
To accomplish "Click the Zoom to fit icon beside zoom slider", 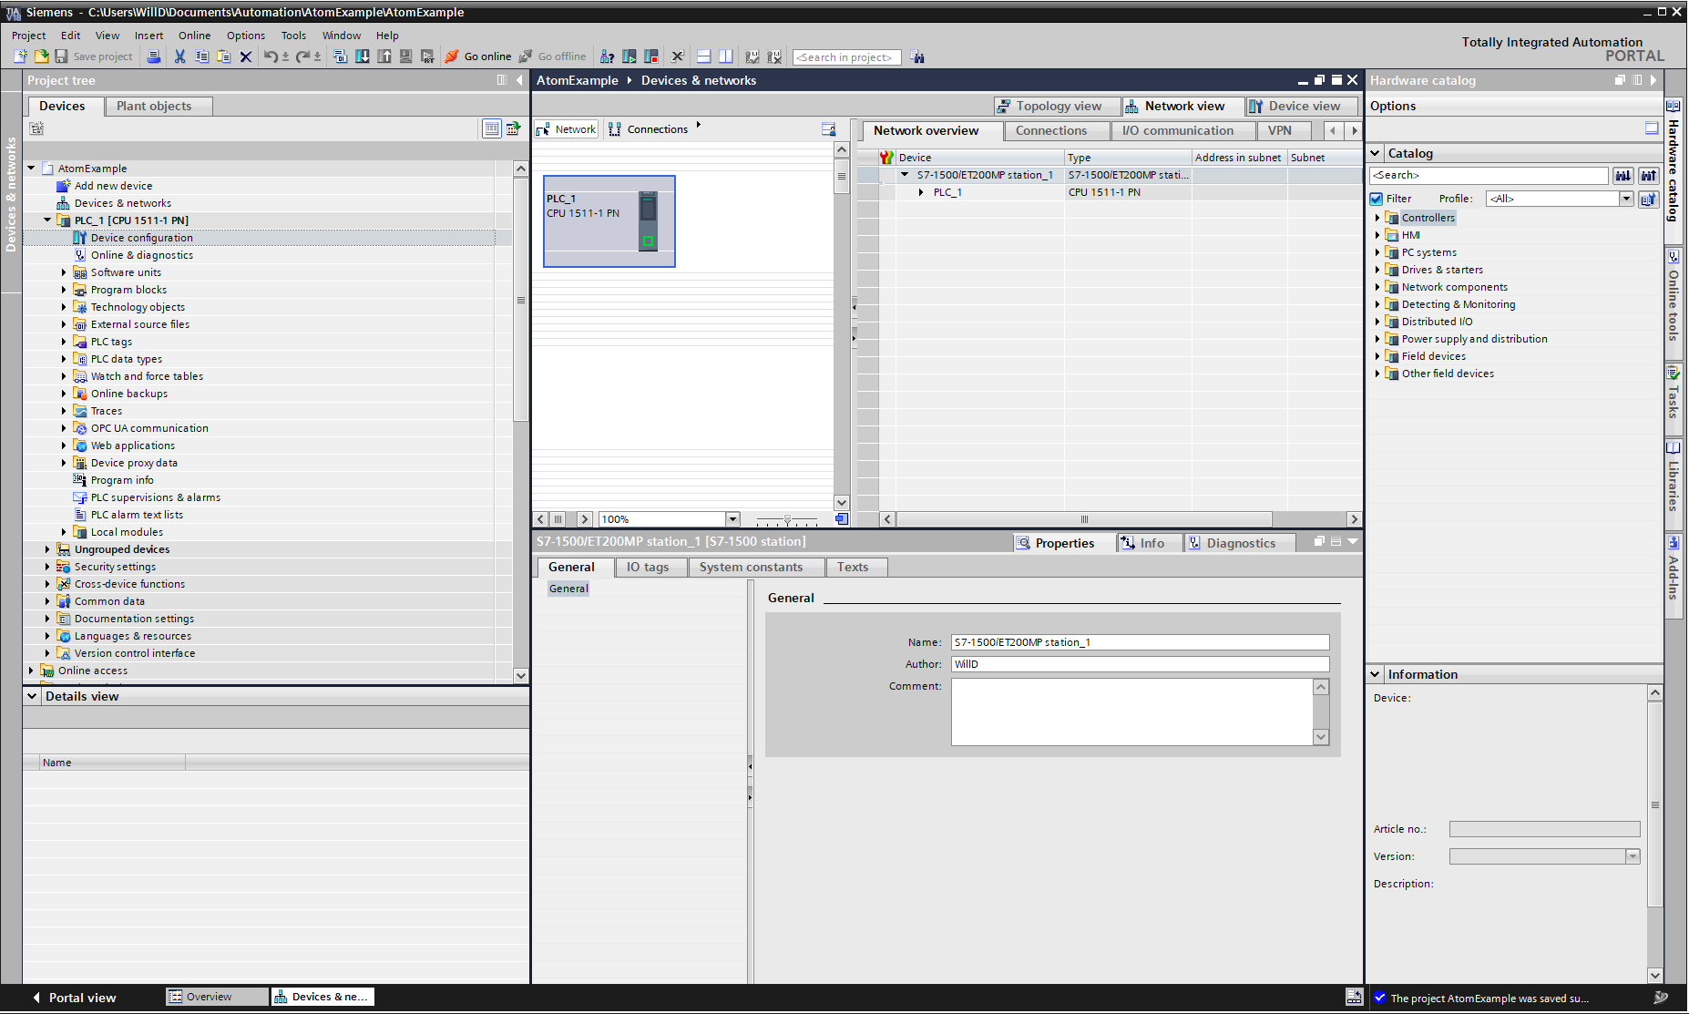I will (842, 519).
